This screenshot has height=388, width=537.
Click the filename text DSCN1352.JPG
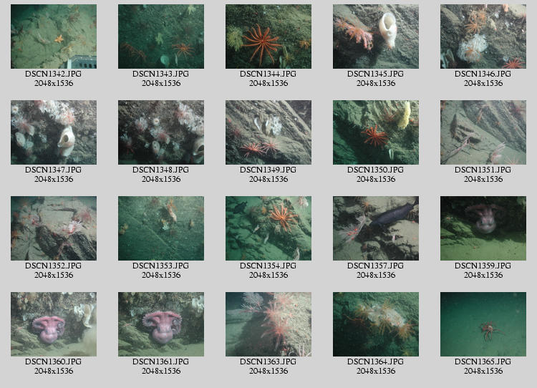[54, 266]
